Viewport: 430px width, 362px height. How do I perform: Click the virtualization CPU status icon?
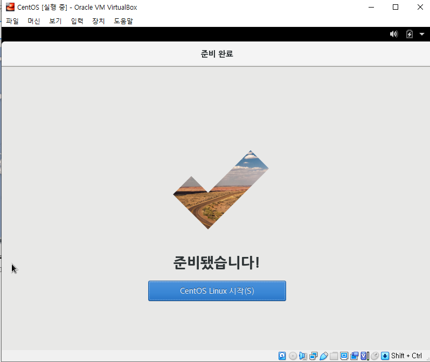pyautogui.click(x=364, y=356)
